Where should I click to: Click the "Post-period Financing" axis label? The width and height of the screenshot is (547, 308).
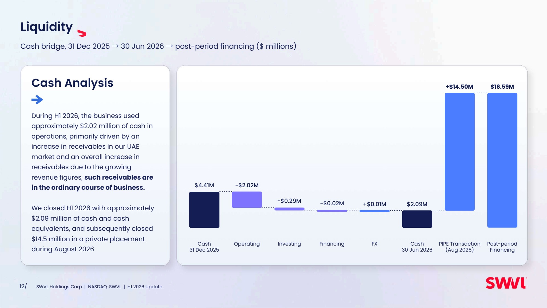click(502, 247)
